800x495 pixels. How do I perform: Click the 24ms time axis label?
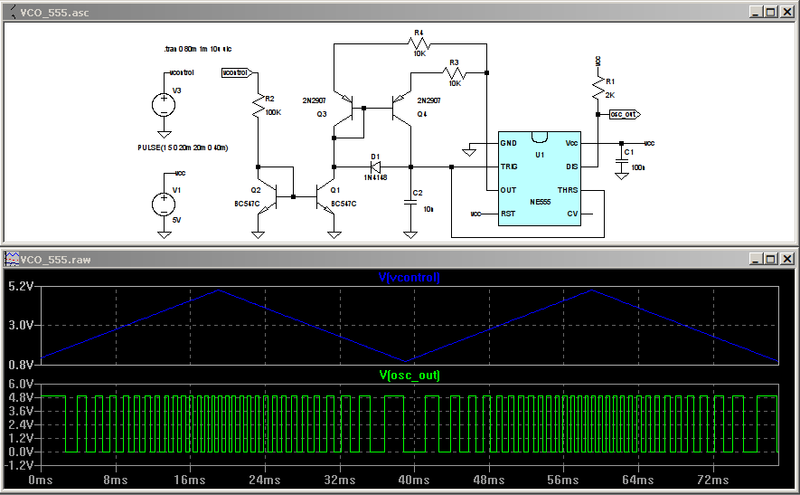(x=264, y=481)
